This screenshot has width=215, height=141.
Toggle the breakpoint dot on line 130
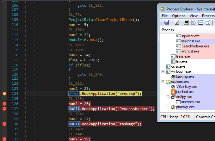tap(4, 124)
